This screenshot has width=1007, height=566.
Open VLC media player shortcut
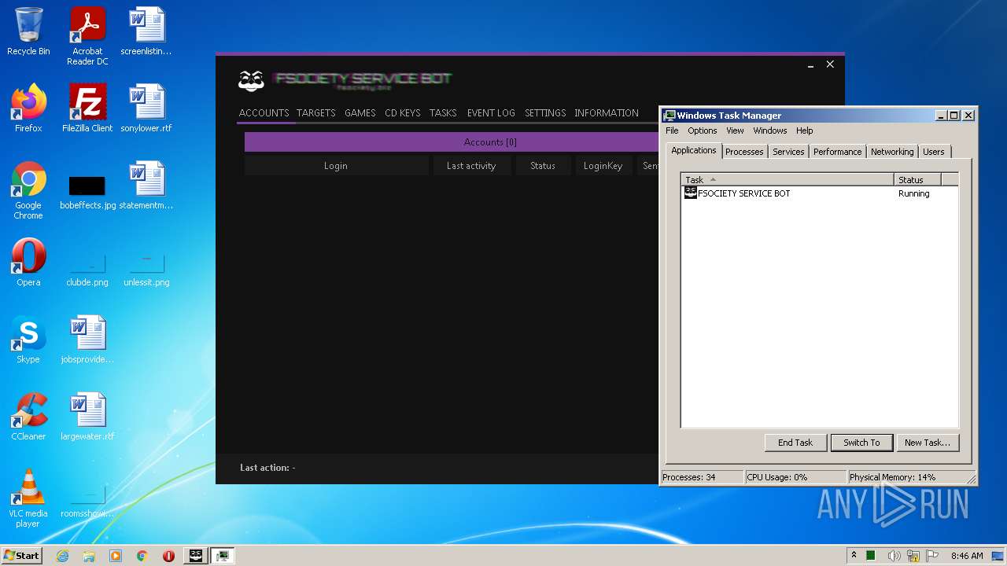tap(28, 498)
